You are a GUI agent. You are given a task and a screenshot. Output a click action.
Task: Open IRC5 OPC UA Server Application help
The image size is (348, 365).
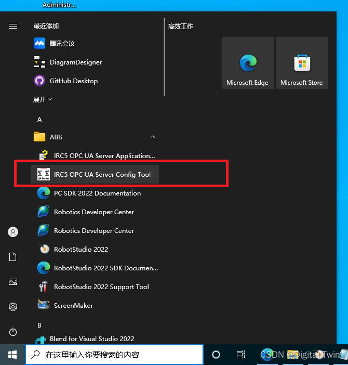click(x=104, y=156)
